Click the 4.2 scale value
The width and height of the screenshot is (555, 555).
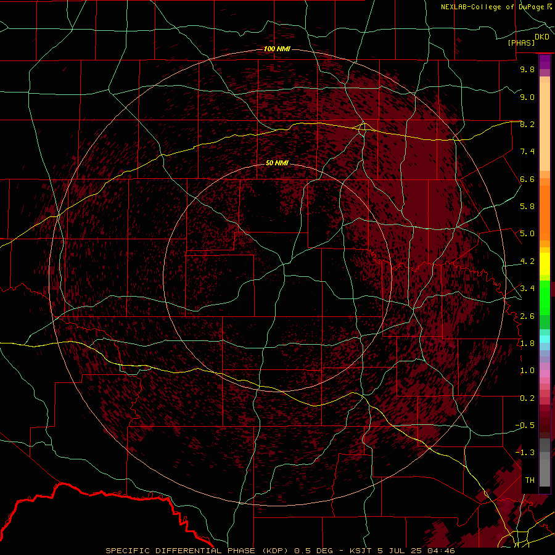pos(527,261)
